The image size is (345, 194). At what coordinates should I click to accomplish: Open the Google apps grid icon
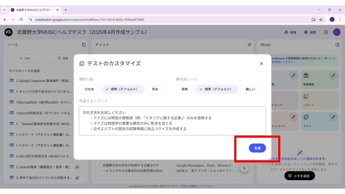[x=326, y=32]
